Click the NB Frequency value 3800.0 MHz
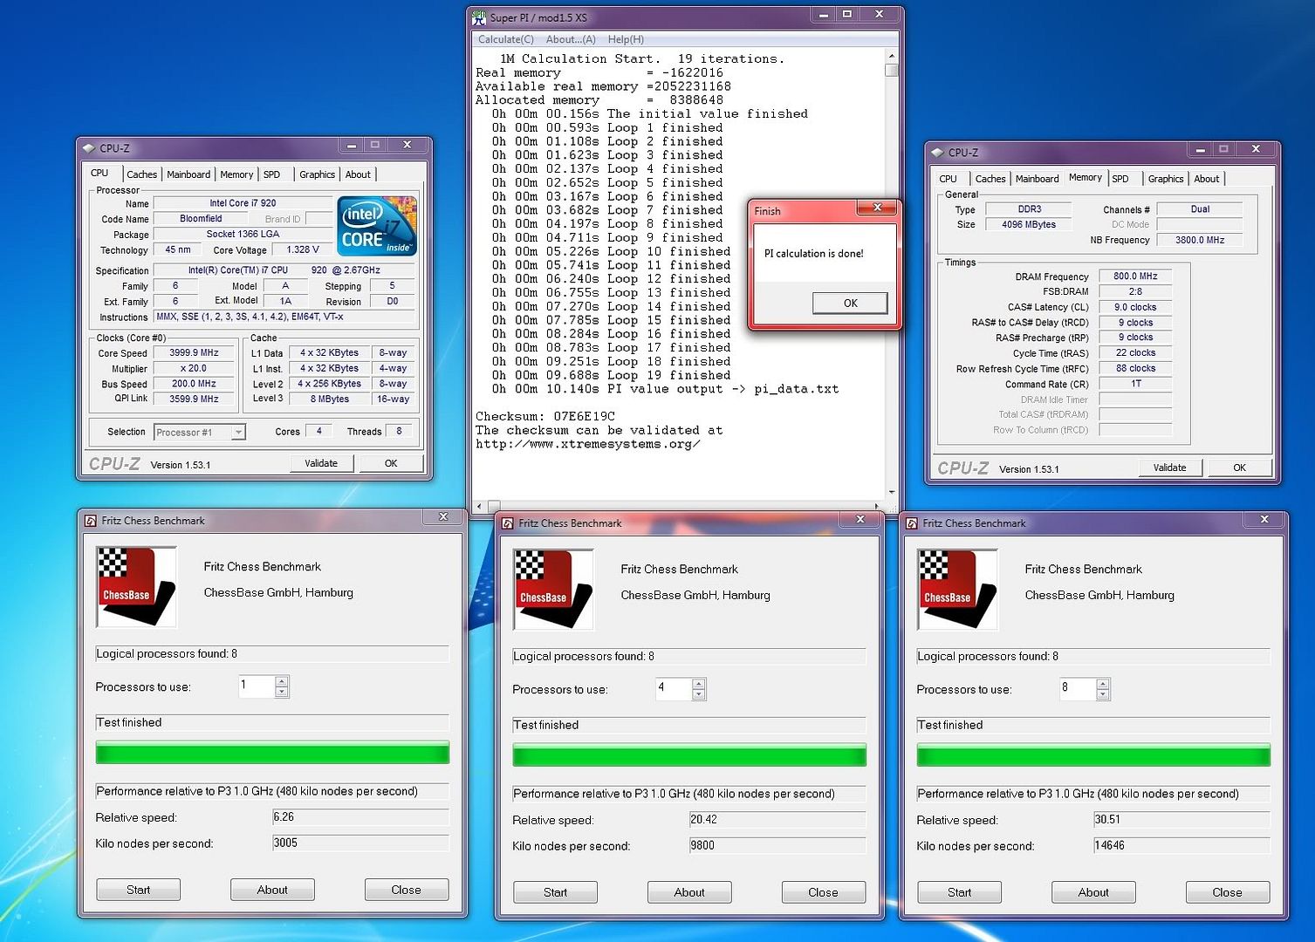Viewport: 1315px width, 942px height. pyautogui.click(x=1199, y=240)
